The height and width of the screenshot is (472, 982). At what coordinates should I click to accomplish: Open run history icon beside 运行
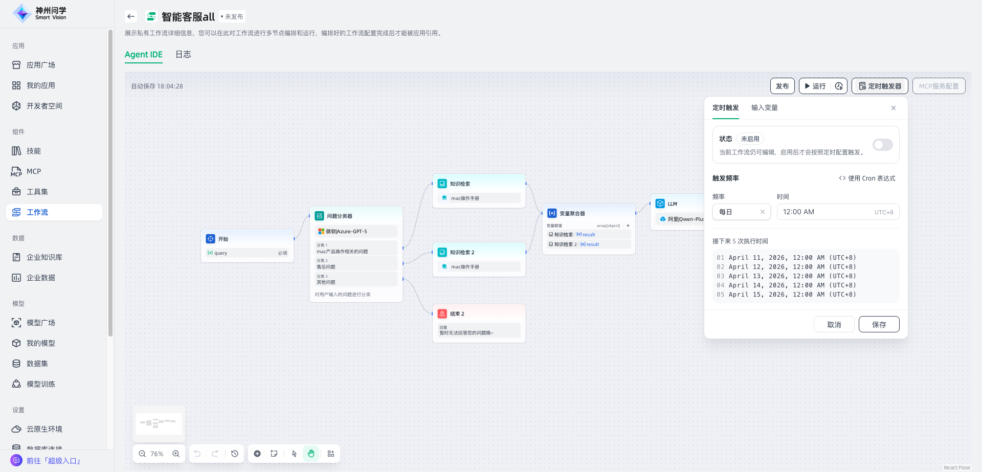[x=839, y=86]
